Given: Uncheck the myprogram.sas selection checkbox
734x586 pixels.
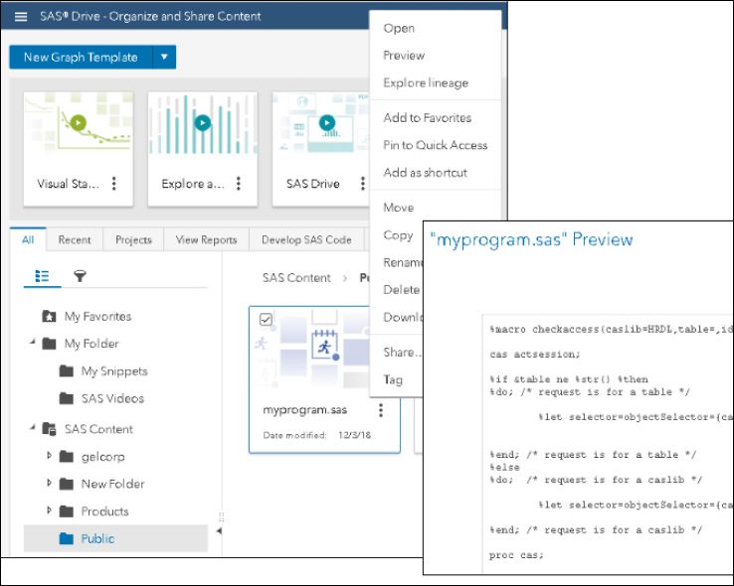Looking at the screenshot, I should tap(266, 319).
